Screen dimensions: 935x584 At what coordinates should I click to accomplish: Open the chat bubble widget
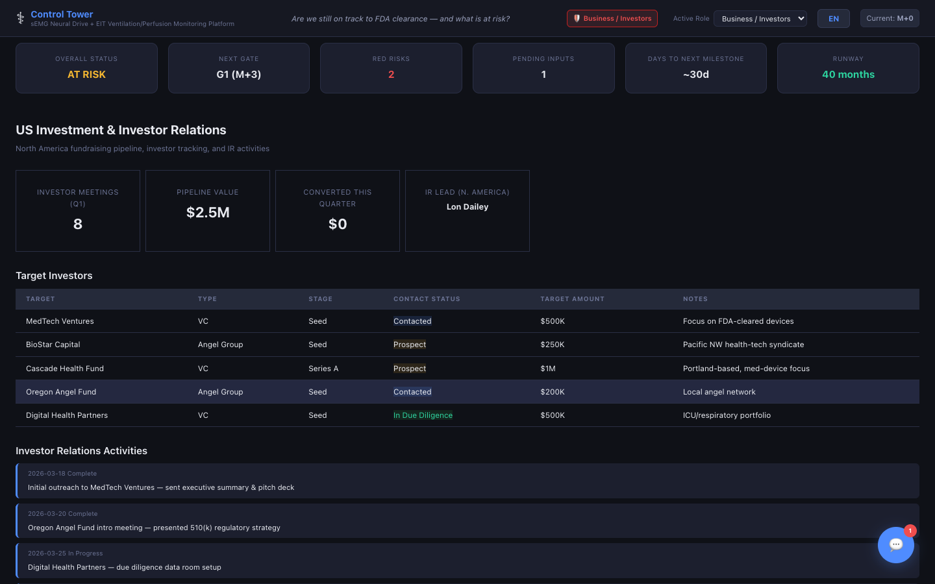(x=895, y=545)
